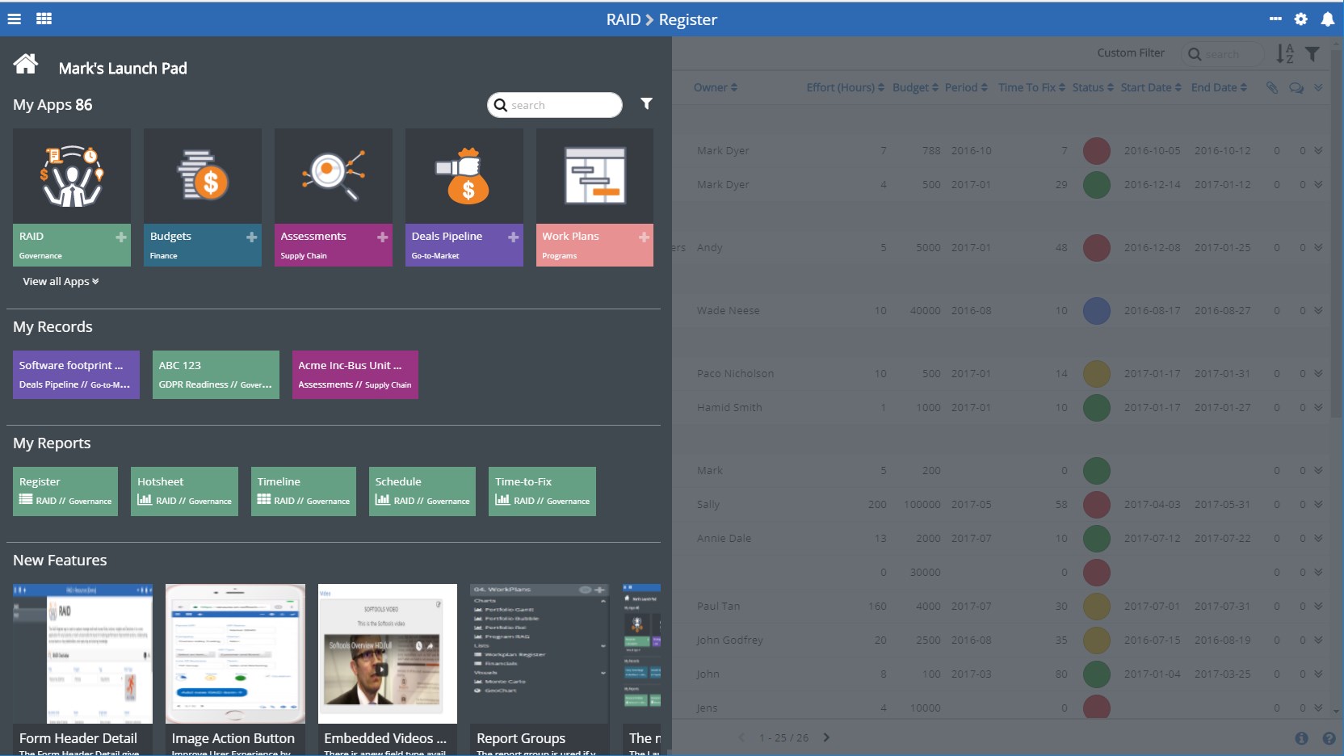Sort register by Start Date column
1344x756 pixels.
point(1151,87)
